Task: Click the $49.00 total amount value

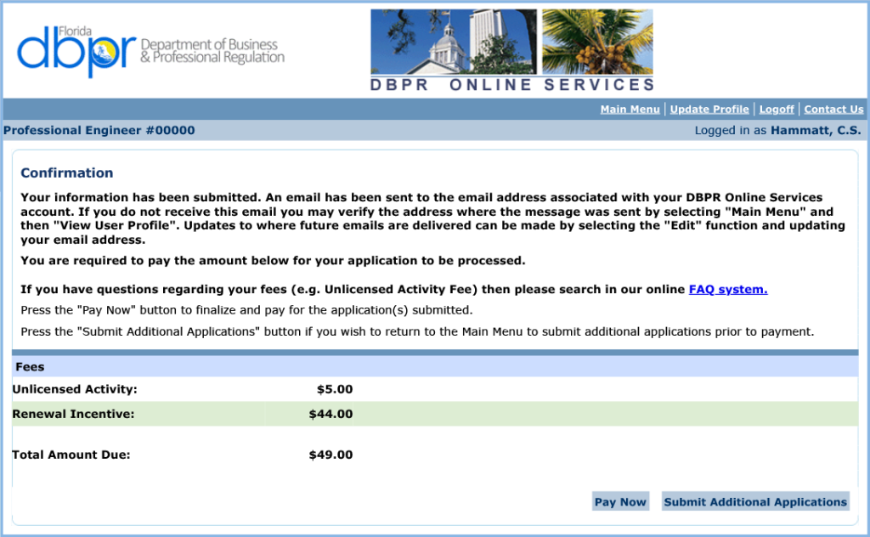Action: [x=330, y=455]
